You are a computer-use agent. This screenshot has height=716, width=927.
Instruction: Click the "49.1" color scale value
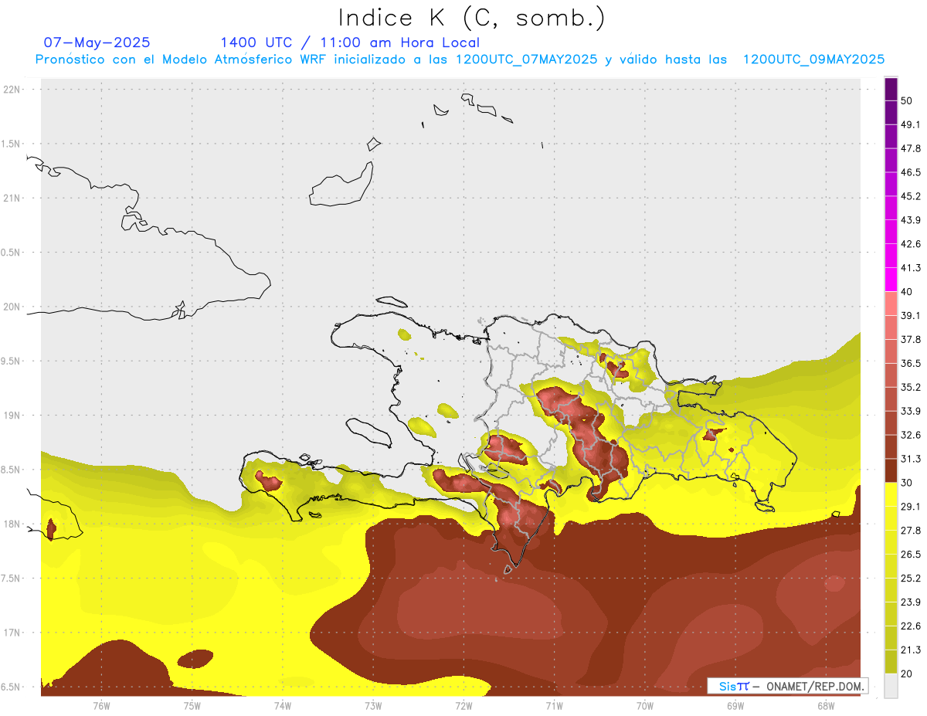tap(911, 125)
